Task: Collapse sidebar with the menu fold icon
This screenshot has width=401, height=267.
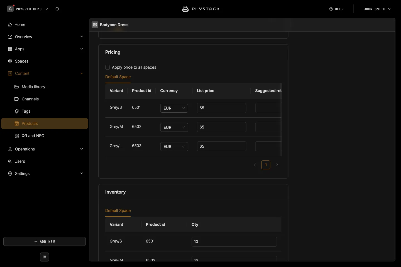Action: (x=45, y=257)
